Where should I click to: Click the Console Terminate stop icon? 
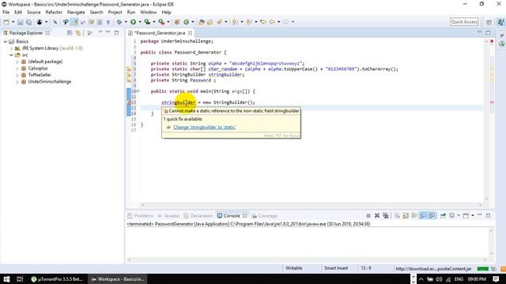click(368, 215)
